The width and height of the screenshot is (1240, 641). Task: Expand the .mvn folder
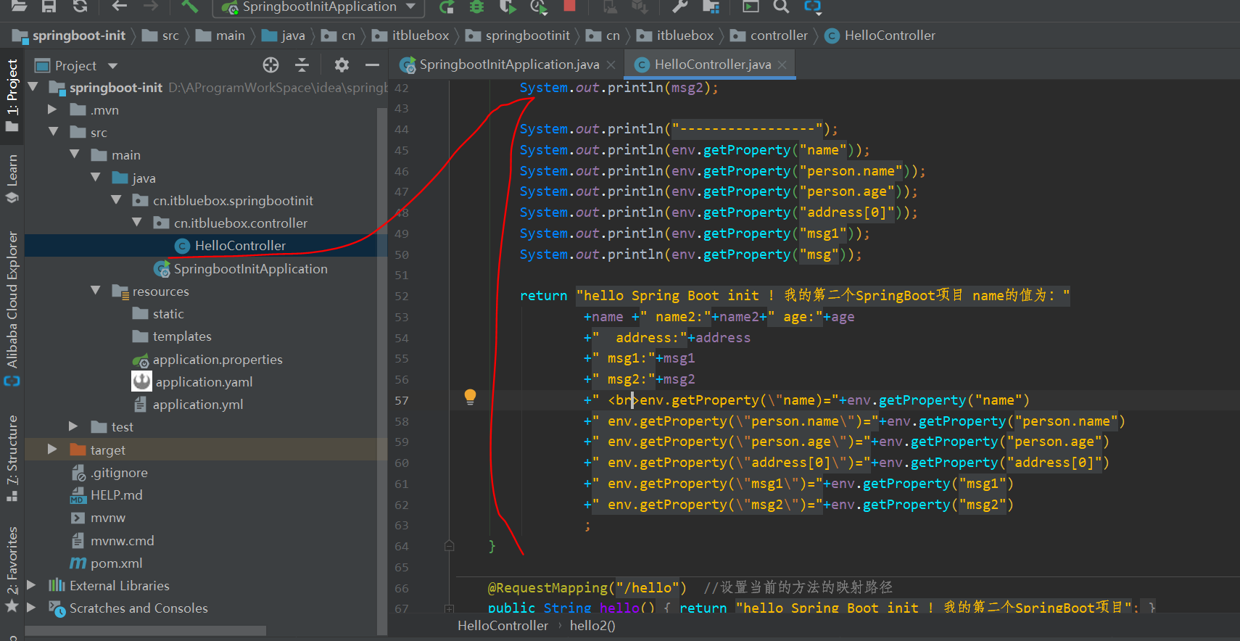pos(52,109)
